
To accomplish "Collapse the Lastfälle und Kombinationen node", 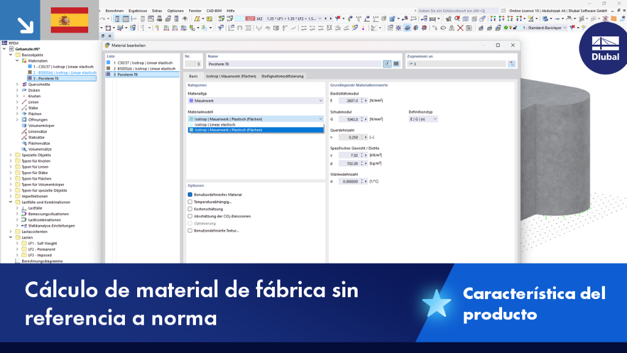I will (x=11, y=202).
